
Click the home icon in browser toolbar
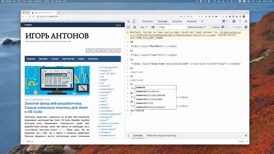33,16
